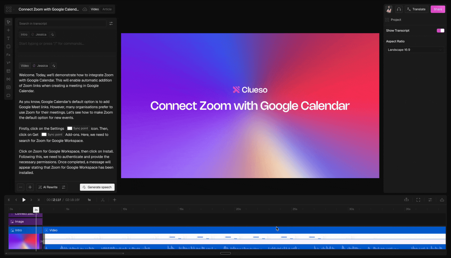Open the Aspect Ratio Landscape 16:9 dropdown
This screenshot has width=451, height=258.
[x=415, y=50]
